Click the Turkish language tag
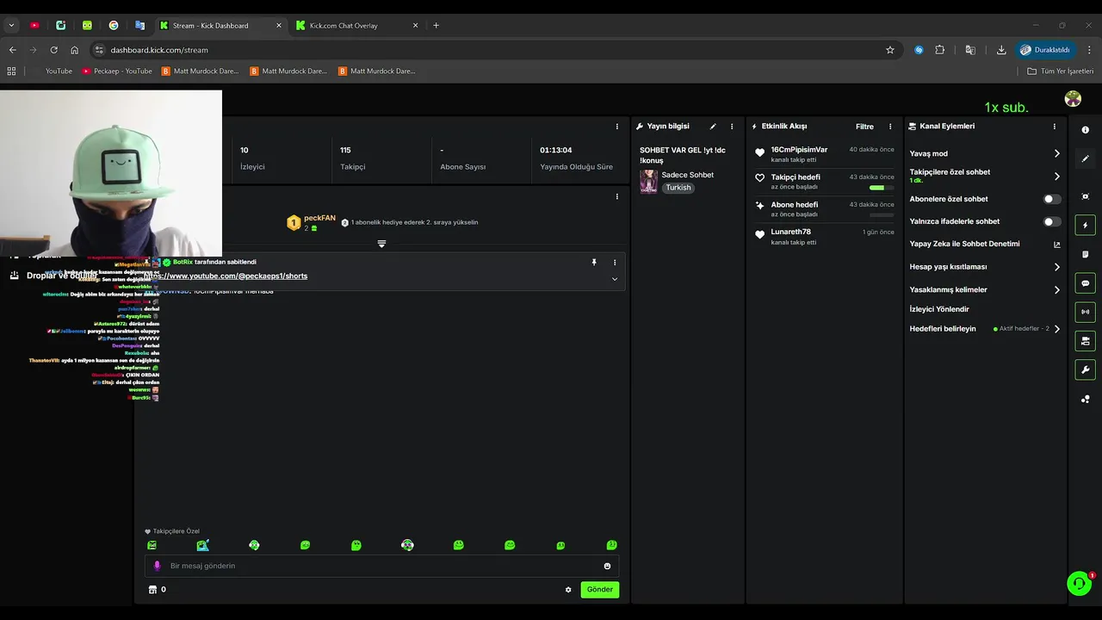1102x620 pixels. (x=678, y=188)
